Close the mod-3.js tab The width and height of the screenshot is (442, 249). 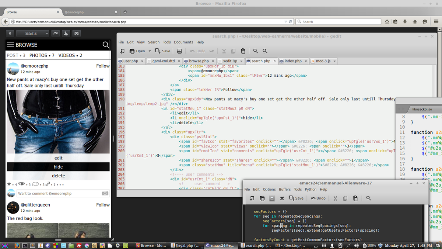point(334,61)
